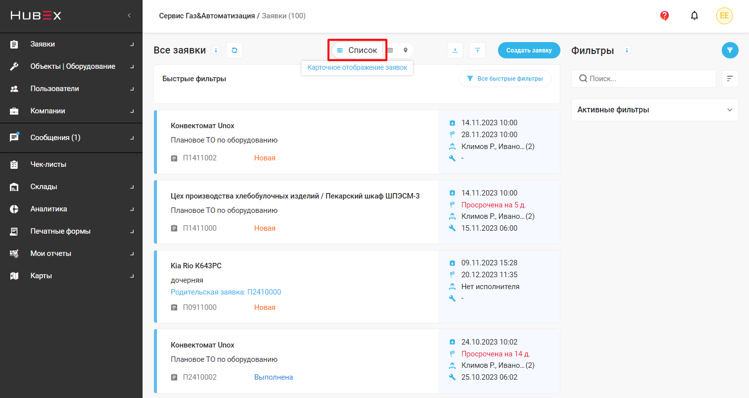
Task: Open notifications bell
Action: point(695,16)
